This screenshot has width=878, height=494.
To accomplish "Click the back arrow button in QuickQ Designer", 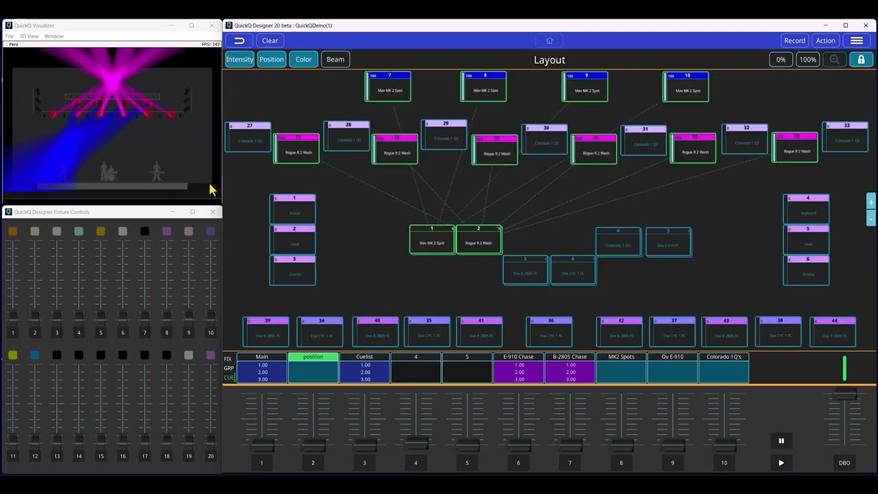I will pyautogui.click(x=239, y=40).
